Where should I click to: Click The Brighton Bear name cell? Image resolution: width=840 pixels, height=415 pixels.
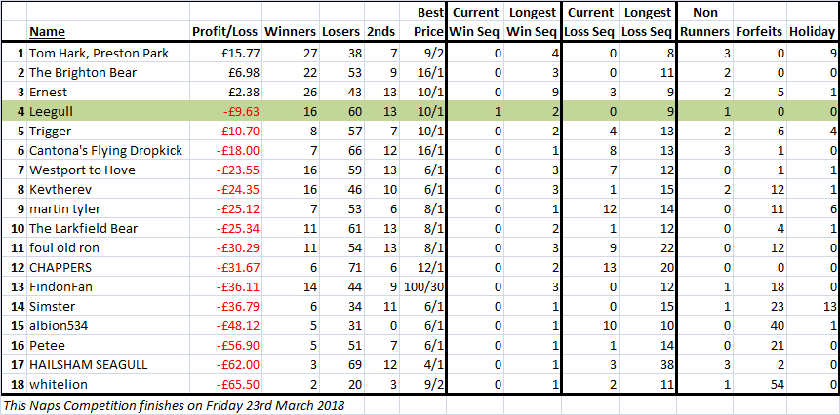[83, 73]
